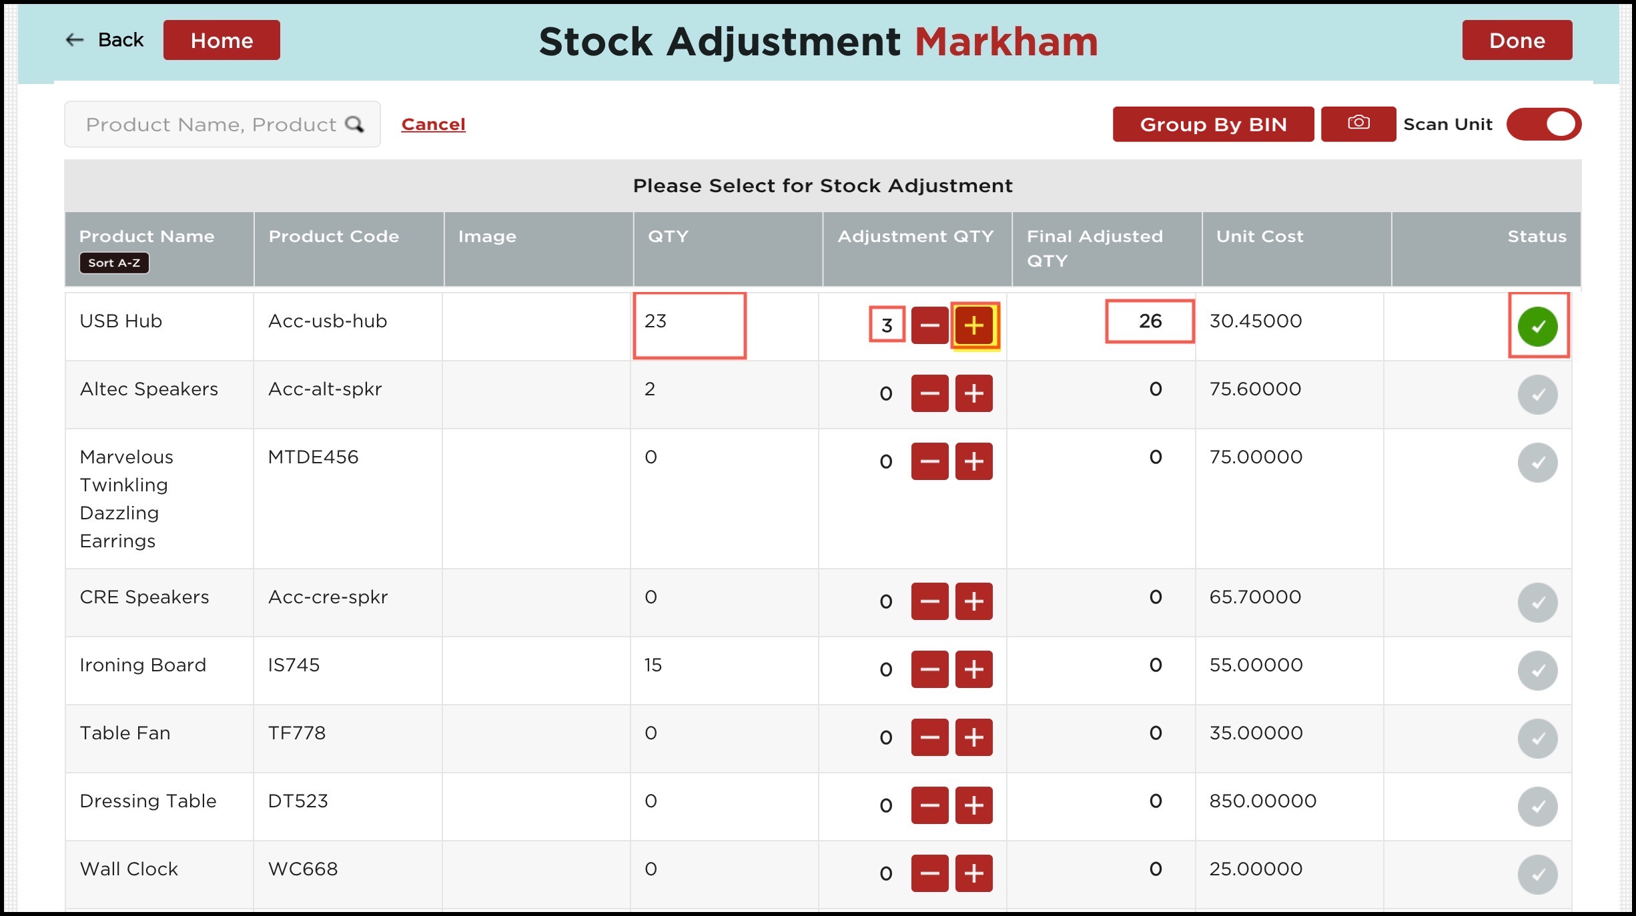Click the camera scan icon button
This screenshot has height=916, width=1636.
(x=1358, y=124)
